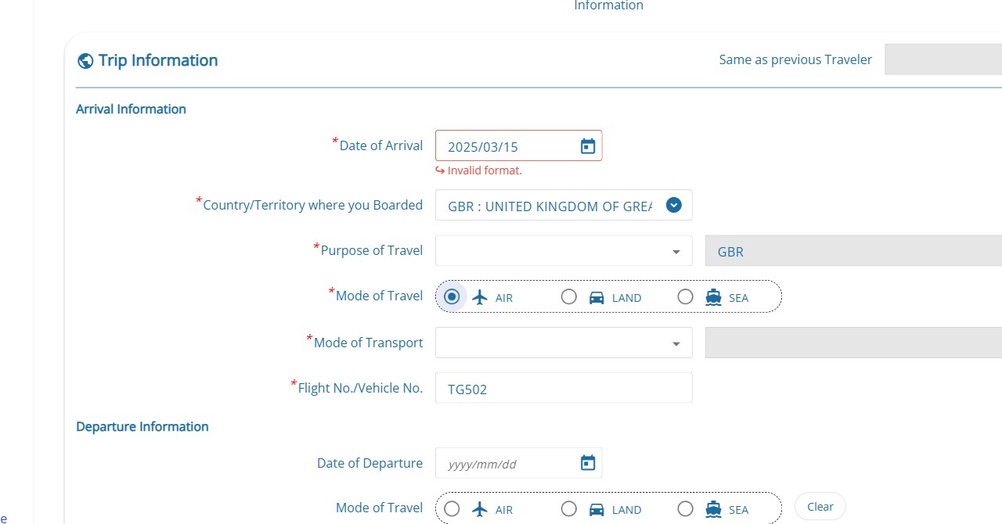Click the car icon in Departure Mode of Travel
1002x524 pixels.
(x=597, y=509)
